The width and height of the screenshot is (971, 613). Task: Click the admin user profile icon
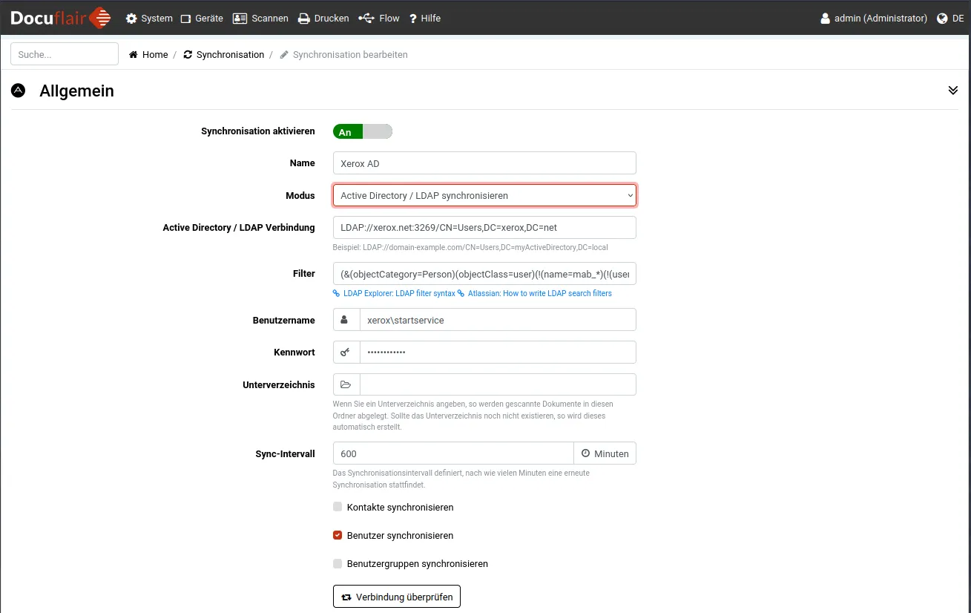(825, 19)
